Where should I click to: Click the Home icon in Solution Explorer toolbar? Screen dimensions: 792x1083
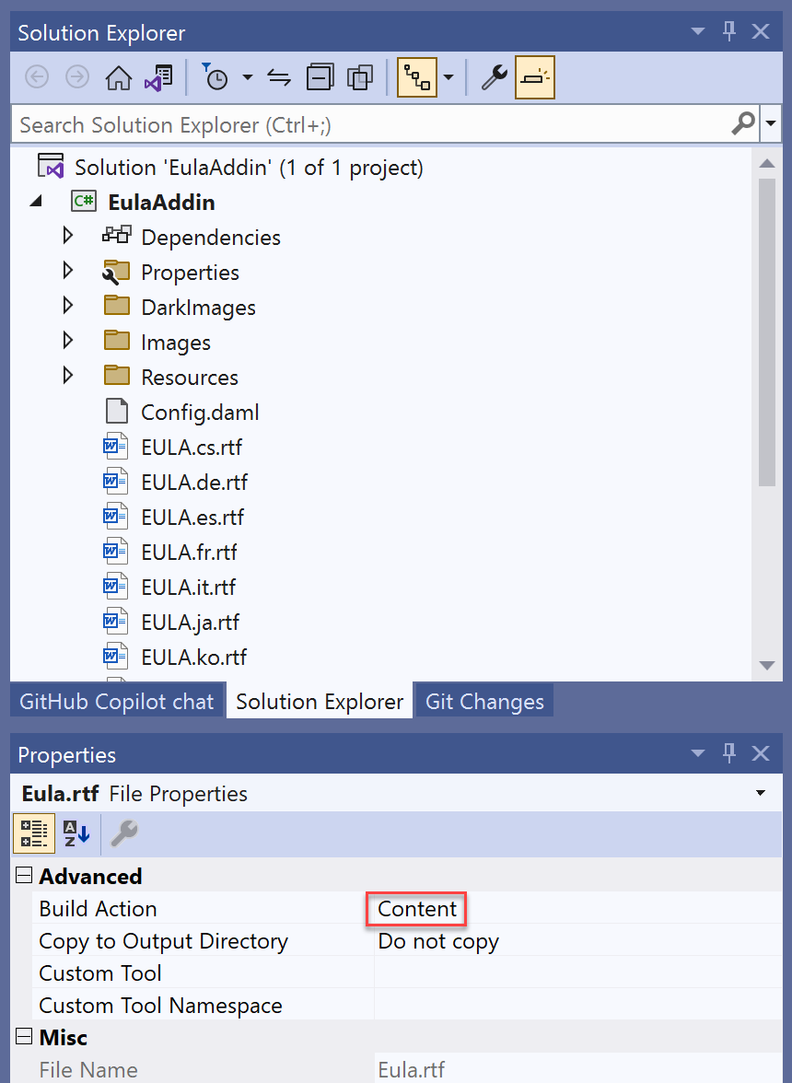[119, 78]
